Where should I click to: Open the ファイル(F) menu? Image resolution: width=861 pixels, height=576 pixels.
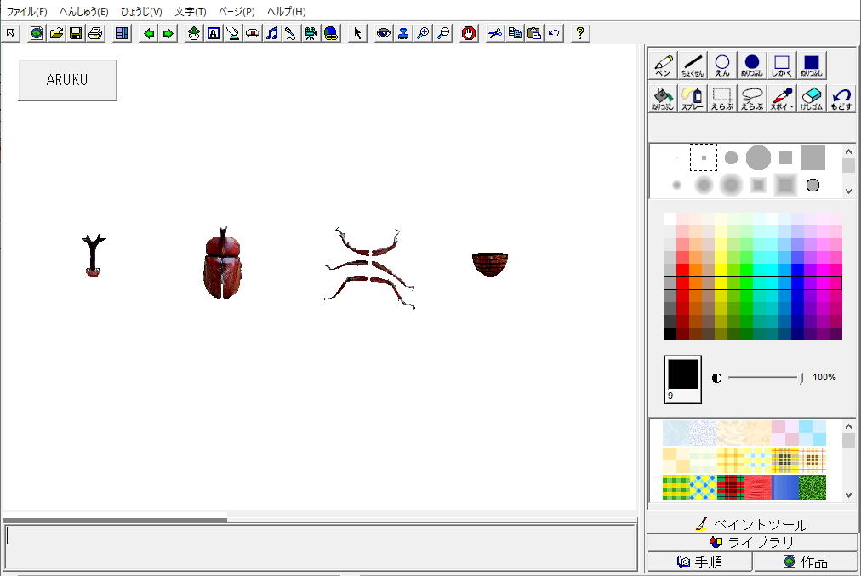point(27,12)
